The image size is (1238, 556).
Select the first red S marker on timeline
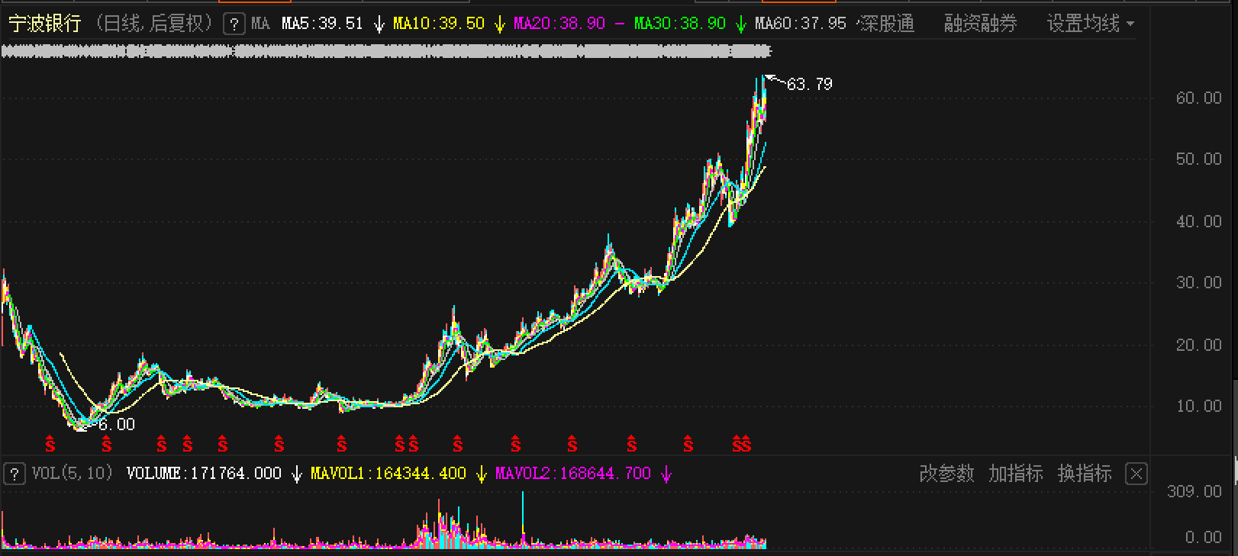[x=50, y=444]
